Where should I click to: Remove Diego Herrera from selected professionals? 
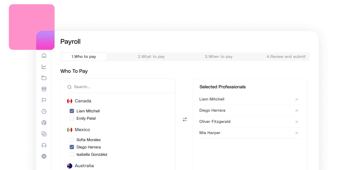(x=297, y=111)
